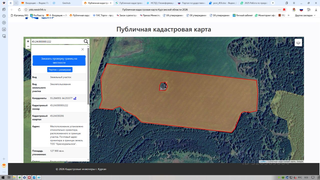Reload the current page
Screen dimensions: 320x180
pos(19,9)
